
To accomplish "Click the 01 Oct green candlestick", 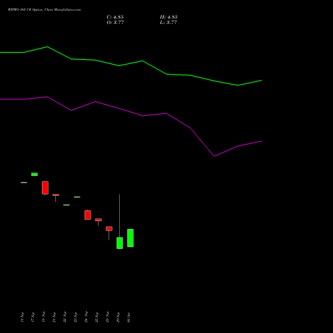I will [x=131, y=238].
